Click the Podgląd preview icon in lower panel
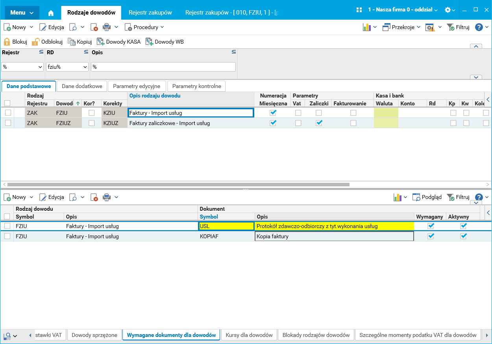This screenshot has height=344, width=492. (x=416, y=197)
